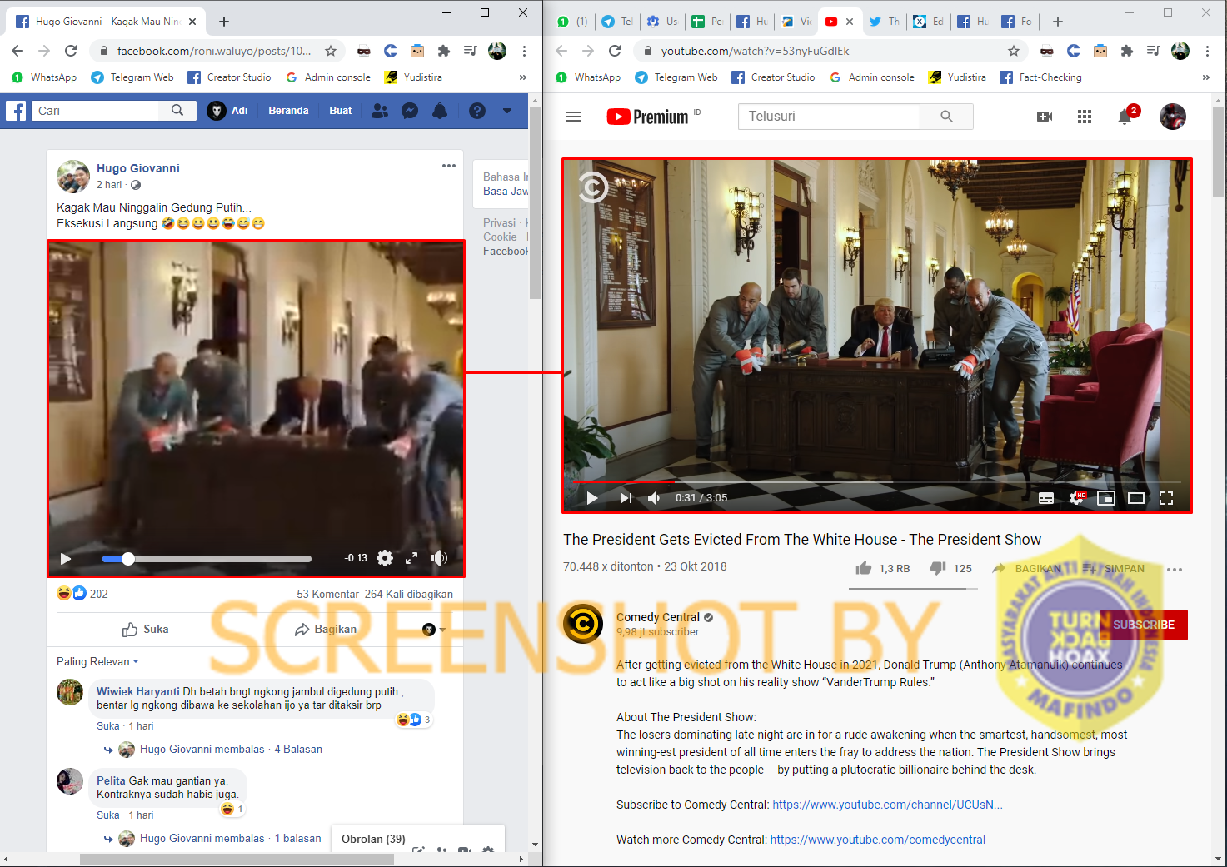1227x867 pixels.
Task: Open Facebook account dropdown arrow
Action: [507, 111]
